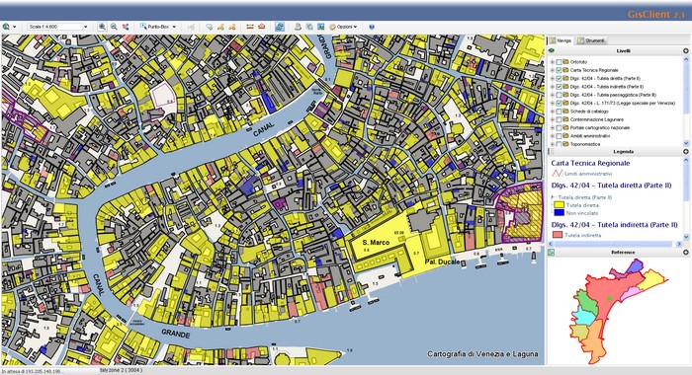692x375 pixels.
Task: Click the red measure distance icon
Action: click(x=250, y=27)
